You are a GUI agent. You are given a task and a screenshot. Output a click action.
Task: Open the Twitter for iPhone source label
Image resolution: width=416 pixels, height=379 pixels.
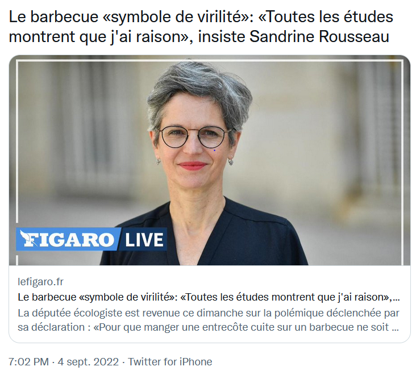[170, 362]
